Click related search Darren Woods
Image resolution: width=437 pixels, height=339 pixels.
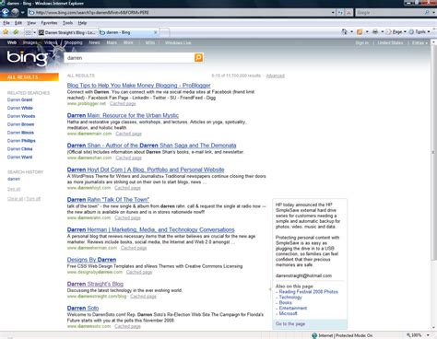click(21, 116)
